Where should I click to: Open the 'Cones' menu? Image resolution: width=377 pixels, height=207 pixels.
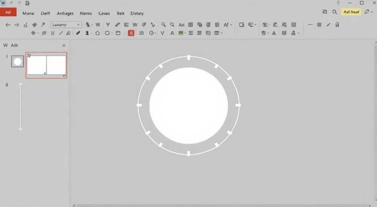pyautogui.click(x=104, y=14)
